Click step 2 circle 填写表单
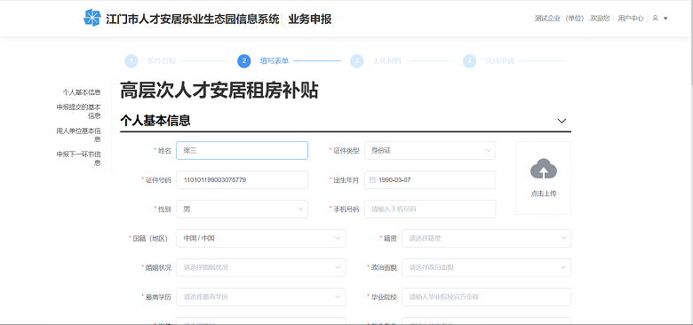This screenshot has width=693, height=325. click(x=244, y=61)
